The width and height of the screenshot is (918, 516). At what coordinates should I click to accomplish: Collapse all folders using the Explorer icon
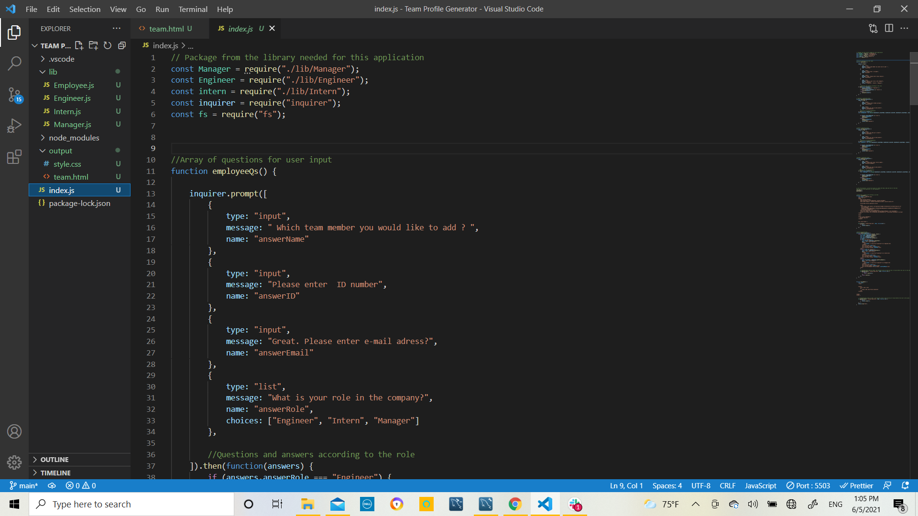coord(121,45)
